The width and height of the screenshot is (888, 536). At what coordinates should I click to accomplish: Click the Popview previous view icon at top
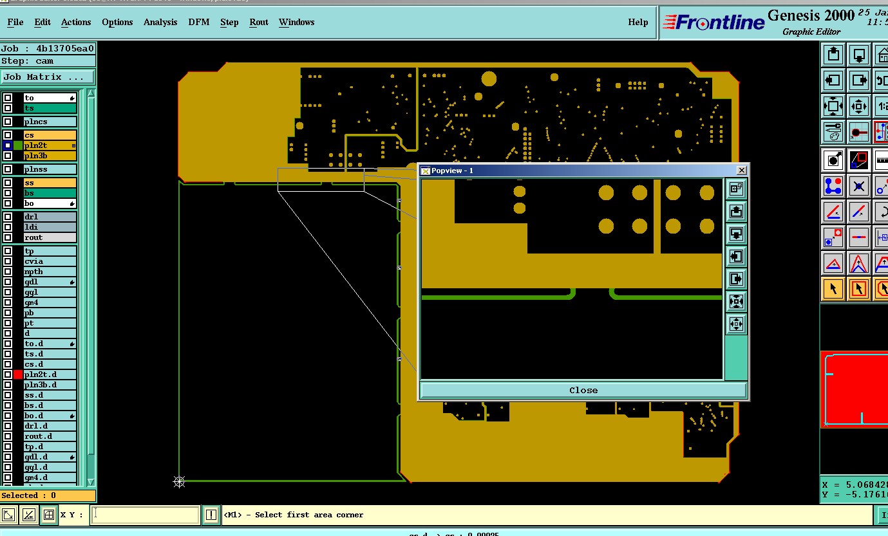(736, 189)
